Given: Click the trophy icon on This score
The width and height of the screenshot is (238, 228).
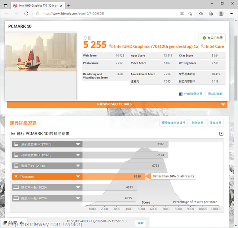Looking at the screenshot, I should point(16,177).
